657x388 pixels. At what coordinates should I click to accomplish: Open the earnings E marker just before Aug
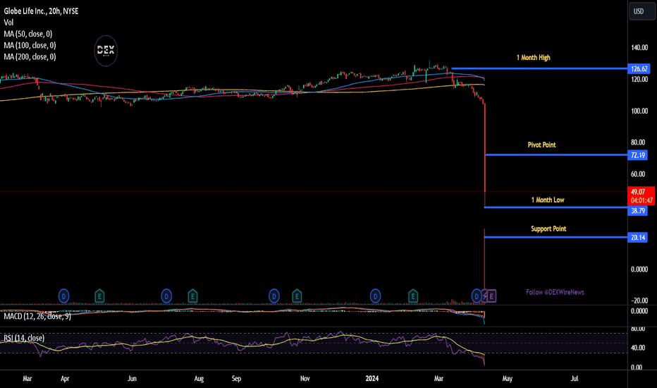tap(192, 296)
